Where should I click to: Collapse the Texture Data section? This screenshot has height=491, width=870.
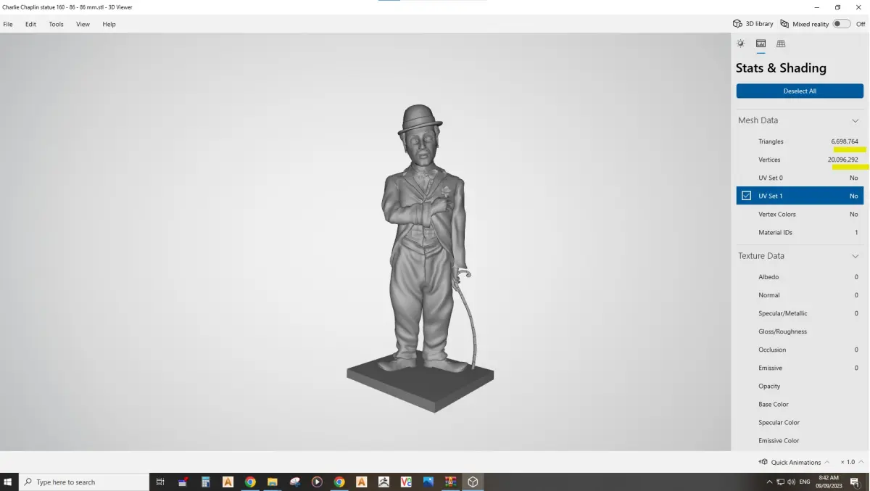click(855, 256)
